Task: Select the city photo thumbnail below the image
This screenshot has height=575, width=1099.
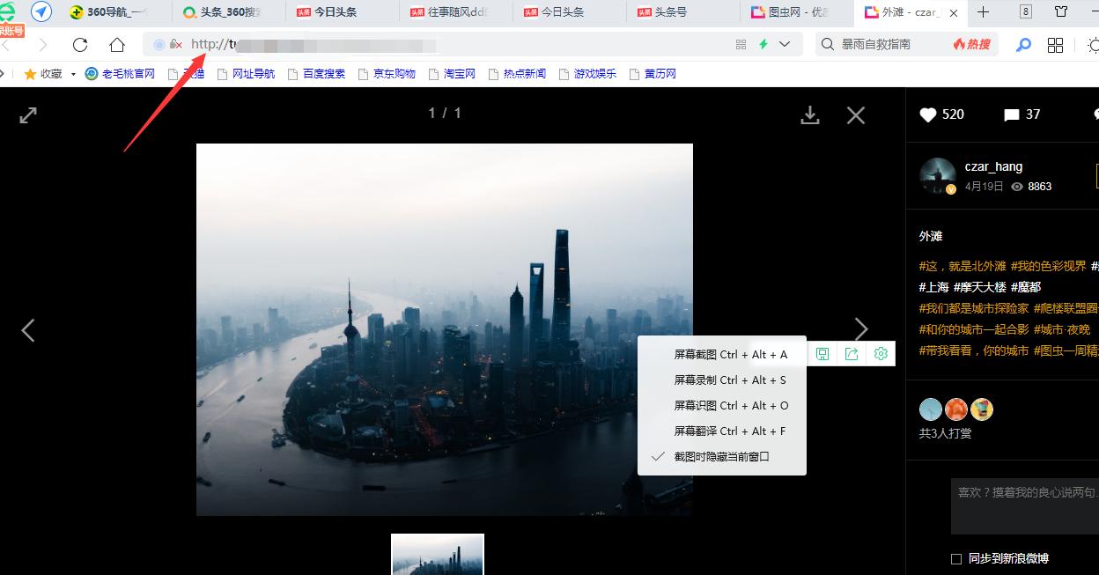Action: tap(437, 554)
